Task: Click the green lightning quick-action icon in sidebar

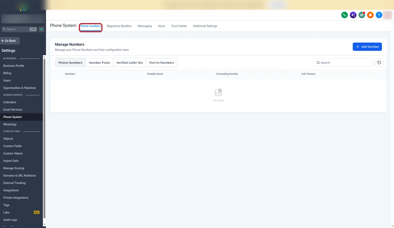Action: [x=42, y=29]
